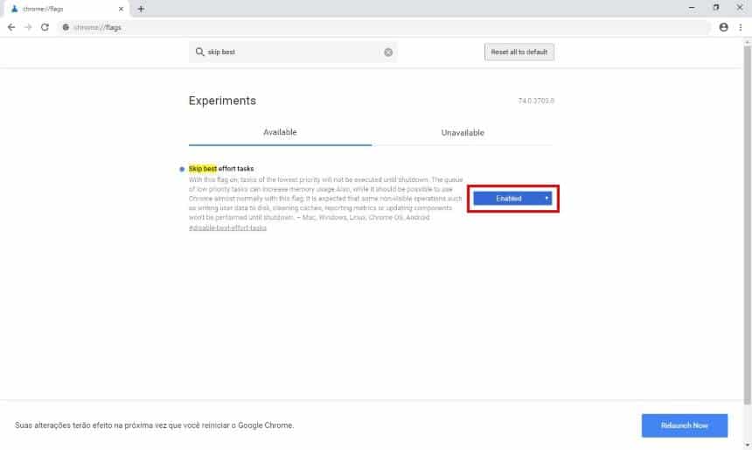The width and height of the screenshot is (752, 450).
Task: Reload the chrome://flags page
Action: tap(45, 27)
